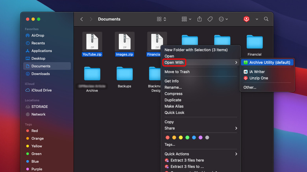Open the red shield extension icon in toolbar
Screen dimensions: 307x172
[x=246, y=19]
